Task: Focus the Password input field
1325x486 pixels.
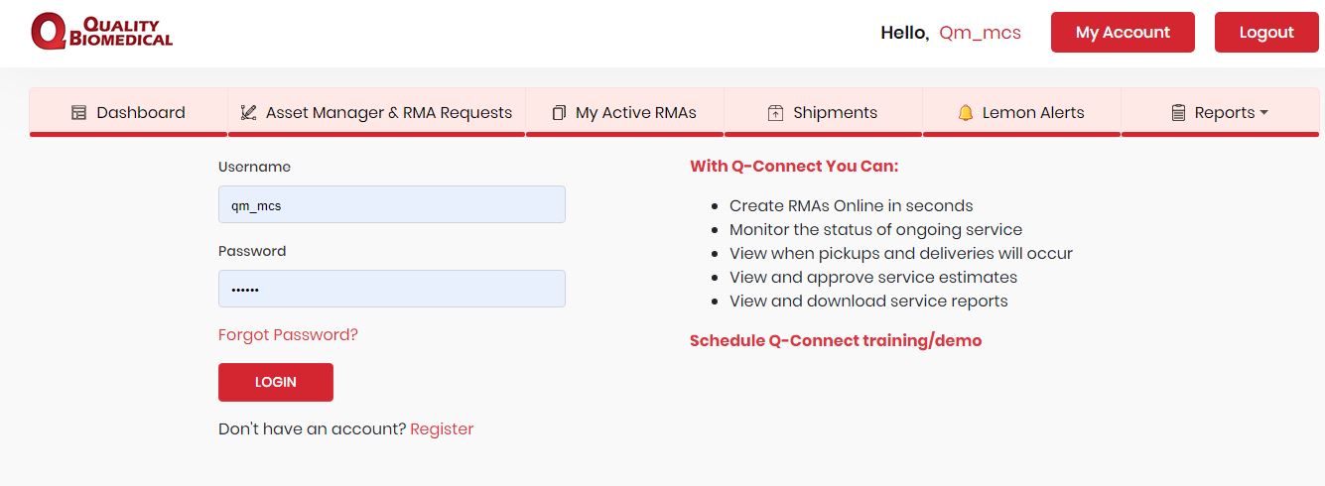Action: pyautogui.click(x=392, y=289)
